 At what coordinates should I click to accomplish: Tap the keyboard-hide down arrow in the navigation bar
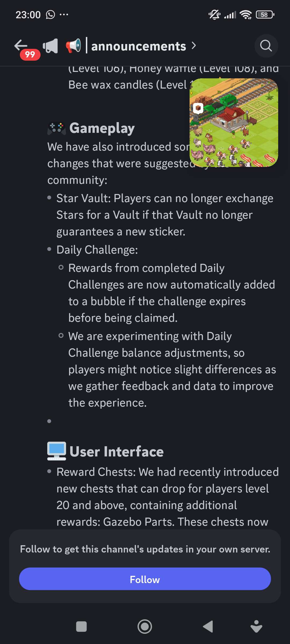point(256,627)
